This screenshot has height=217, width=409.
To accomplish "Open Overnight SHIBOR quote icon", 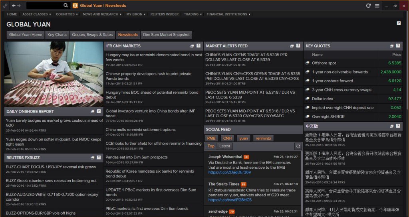I will 308,117.
